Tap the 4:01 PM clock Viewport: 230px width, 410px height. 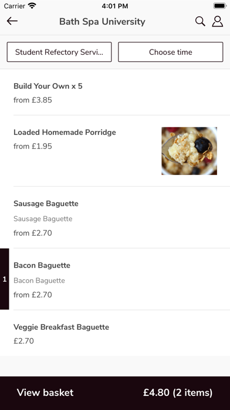(115, 6)
